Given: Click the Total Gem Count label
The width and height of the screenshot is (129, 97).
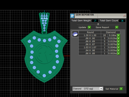Looking at the screenshot, I should point(109,21).
